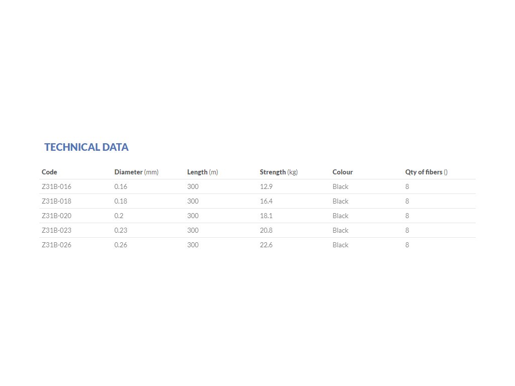The height and width of the screenshot is (386, 515).
Task: Click the 0.26 diameter cell
Action: click(121, 245)
